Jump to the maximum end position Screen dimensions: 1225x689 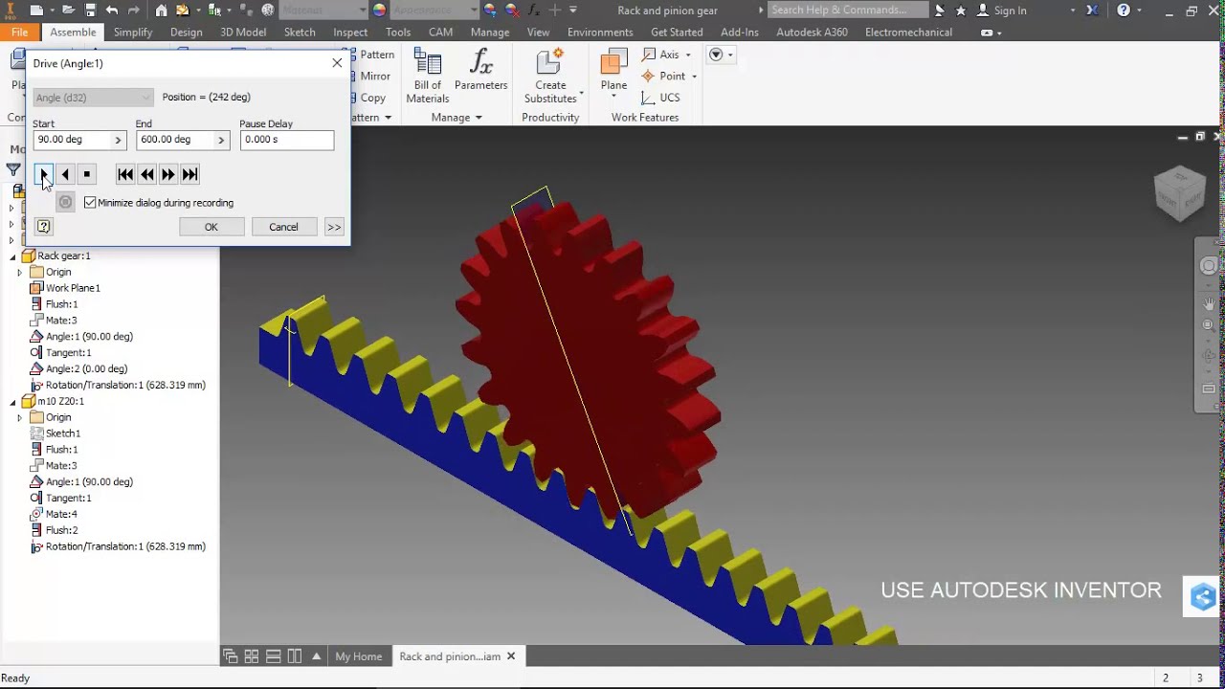189,174
